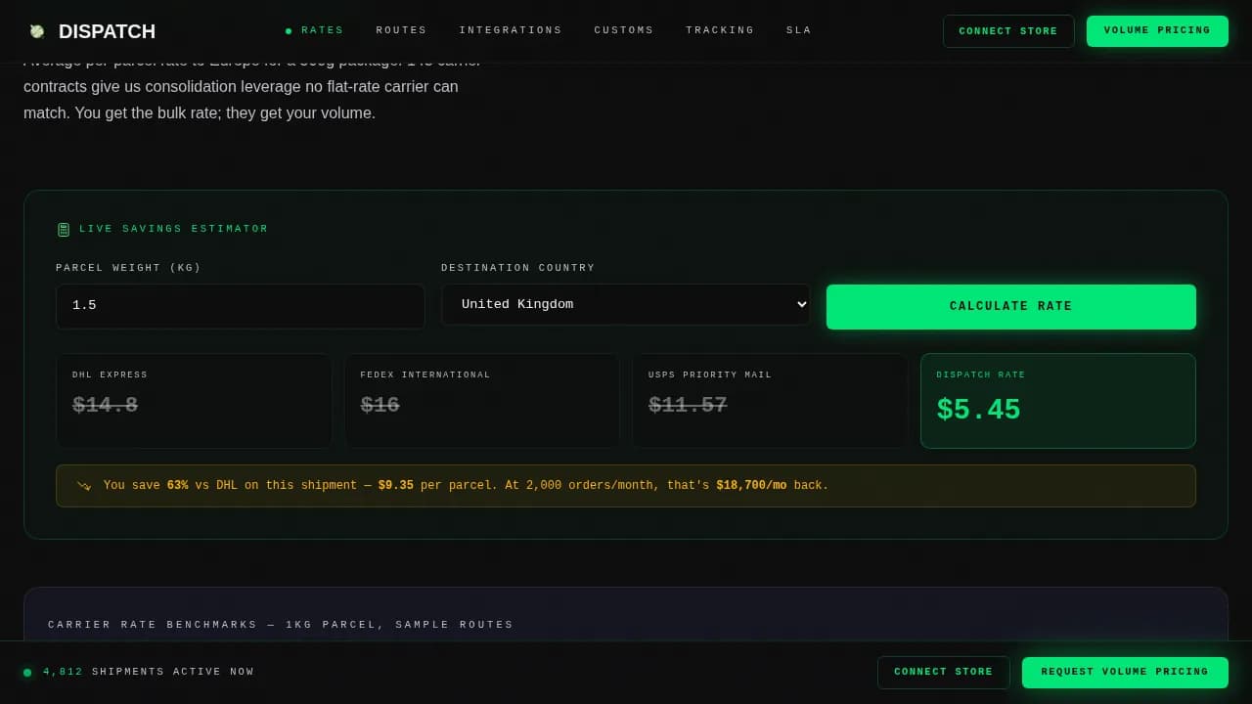Click the Live Savings Estimator label

174,229
